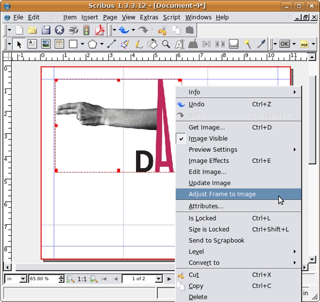The image size is (320, 302).
Task: Click the Export as PDF icon
Action: pyautogui.click(x=99, y=30)
